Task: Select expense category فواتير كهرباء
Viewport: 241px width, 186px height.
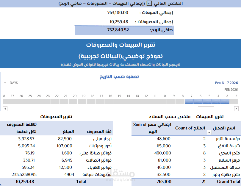Action: coord(100,167)
